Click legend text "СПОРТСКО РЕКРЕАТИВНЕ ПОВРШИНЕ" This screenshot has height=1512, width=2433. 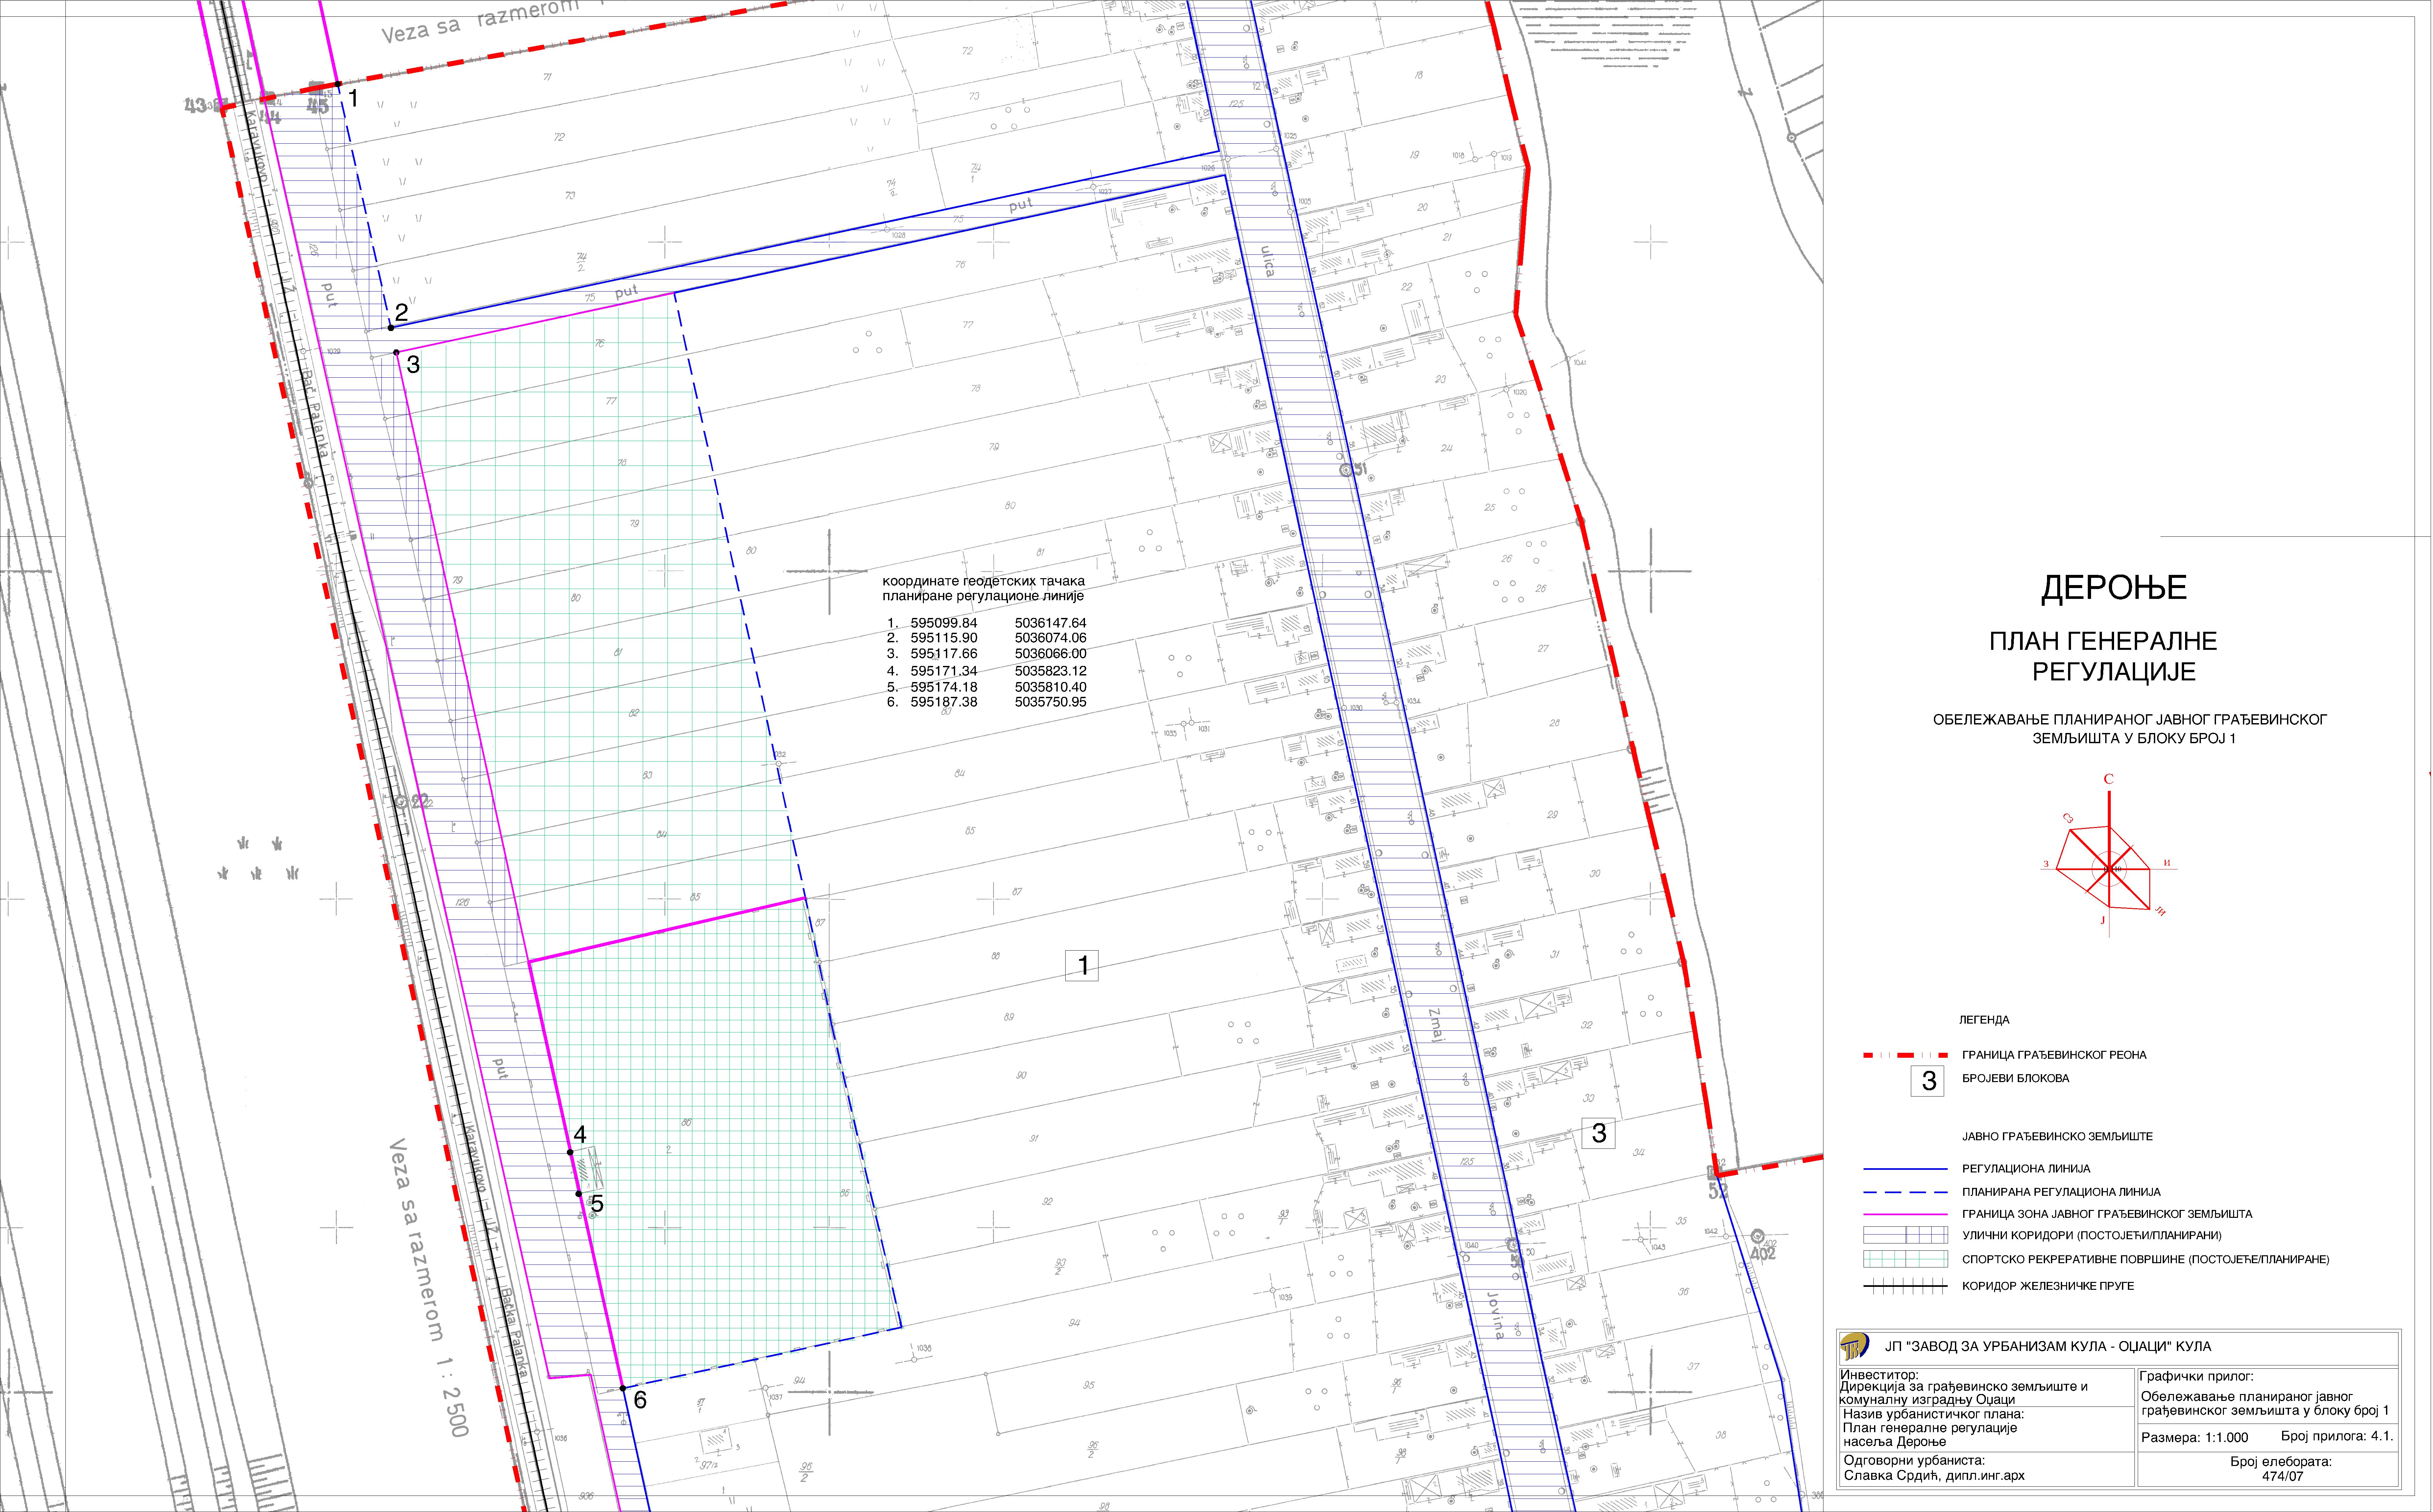(2073, 1260)
